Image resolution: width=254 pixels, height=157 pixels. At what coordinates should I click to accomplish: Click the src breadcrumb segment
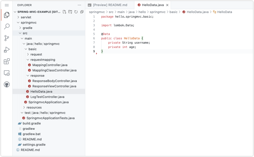pyautogui.click(x=111, y=12)
